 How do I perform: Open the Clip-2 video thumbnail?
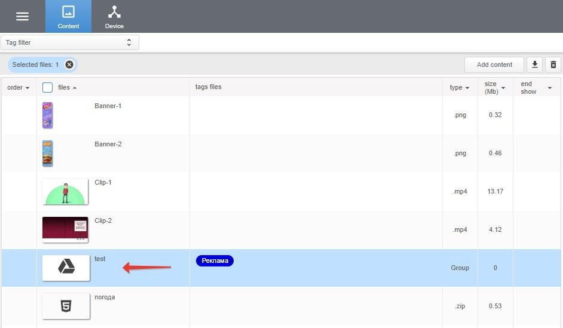[65, 229]
